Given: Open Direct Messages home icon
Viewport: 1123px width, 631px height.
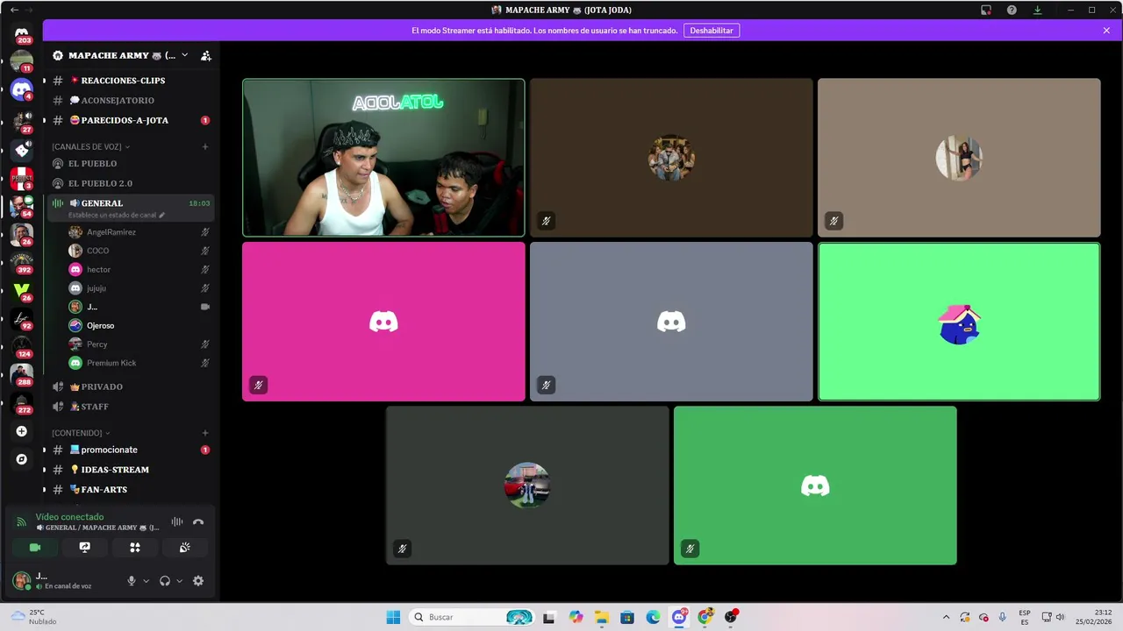Looking at the screenshot, I should click(x=22, y=35).
